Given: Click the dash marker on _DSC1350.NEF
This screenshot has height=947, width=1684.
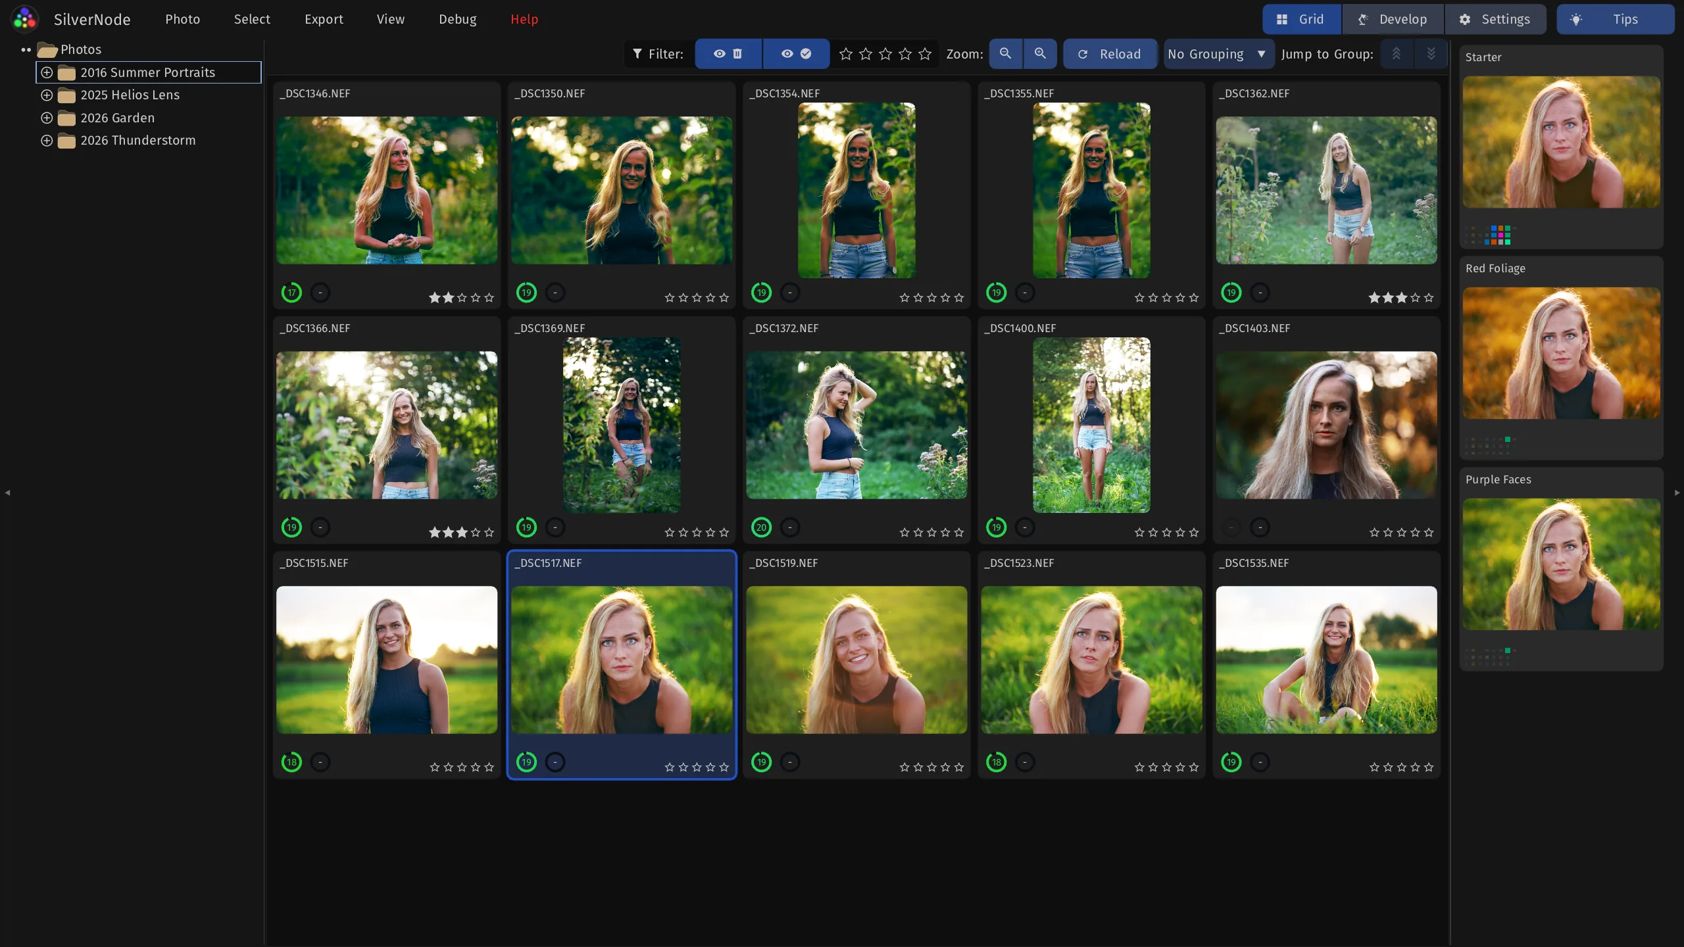Looking at the screenshot, I should coord(555,293).
